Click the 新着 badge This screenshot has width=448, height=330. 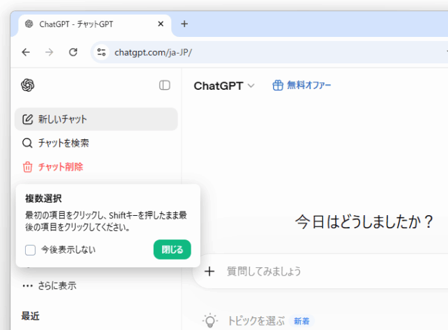(302, 321)
